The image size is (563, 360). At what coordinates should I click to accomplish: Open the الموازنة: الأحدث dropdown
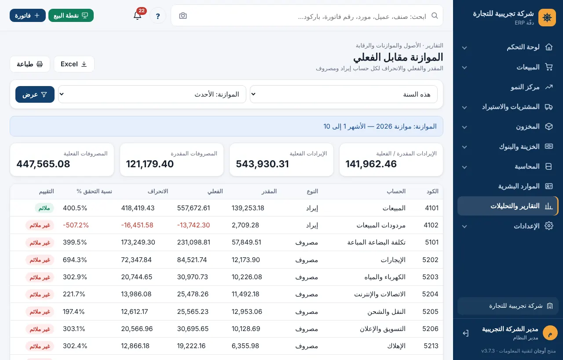pos(152,94)
